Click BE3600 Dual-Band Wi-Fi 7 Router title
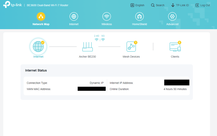 (x=47, y=5)
